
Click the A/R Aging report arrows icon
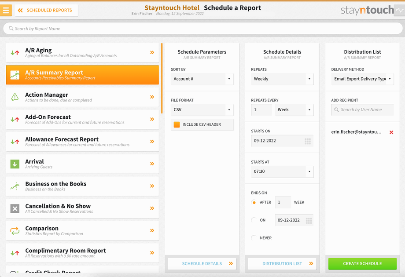click(x=15, y=53)
